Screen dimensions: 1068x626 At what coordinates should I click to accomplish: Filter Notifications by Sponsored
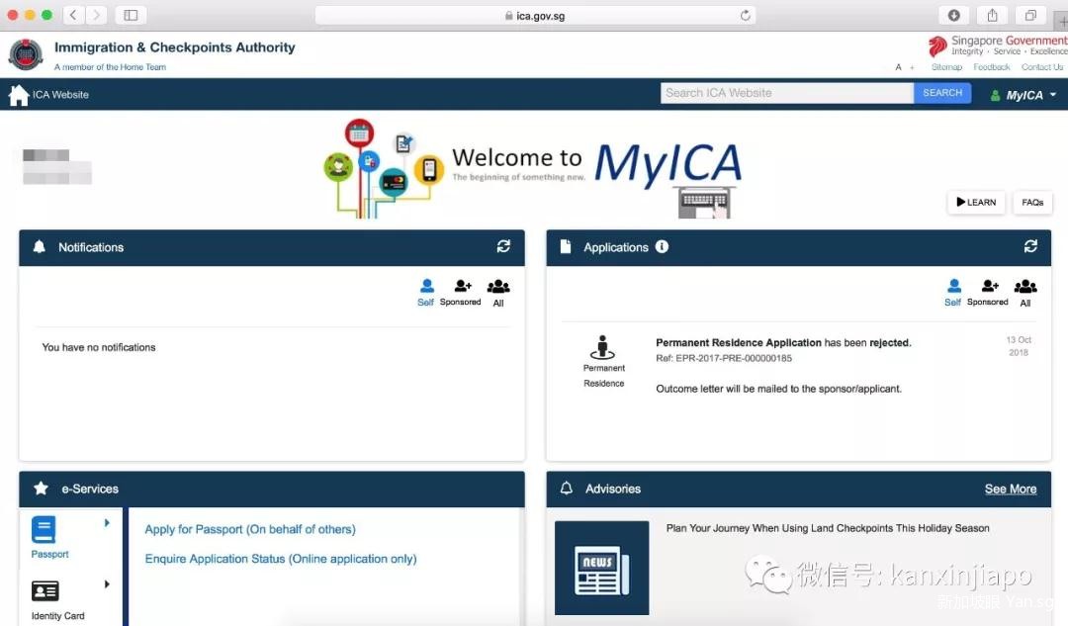point(461,292)
